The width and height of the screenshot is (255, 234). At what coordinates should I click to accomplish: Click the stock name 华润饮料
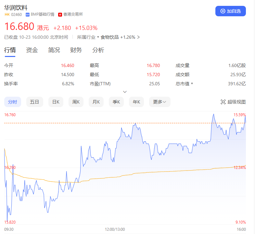coord(16,8)
